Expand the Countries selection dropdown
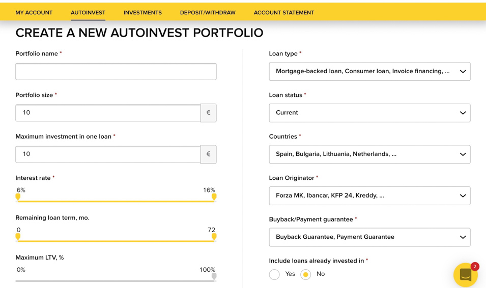The image size is (486, 288). tap(369, 154)
